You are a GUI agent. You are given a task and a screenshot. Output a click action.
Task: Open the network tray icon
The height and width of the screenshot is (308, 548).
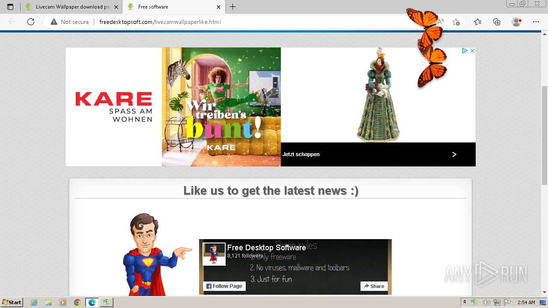pyautogui.click(x=497, y=302)
